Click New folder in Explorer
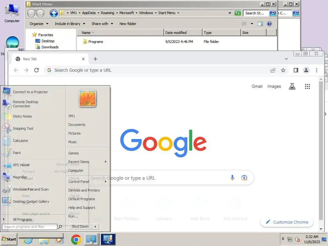This screenshot has width=328, height=246. [x=128, y=24]
